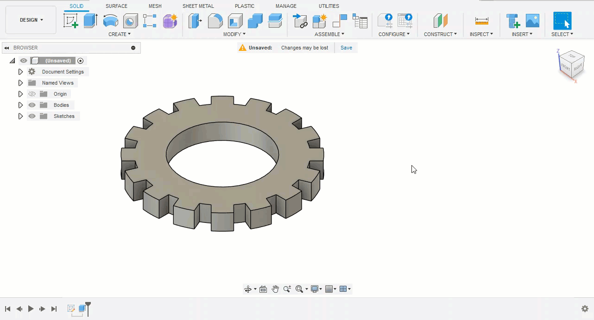
Task: Expand the Document Settings tree node
Action: pos(20,72)
